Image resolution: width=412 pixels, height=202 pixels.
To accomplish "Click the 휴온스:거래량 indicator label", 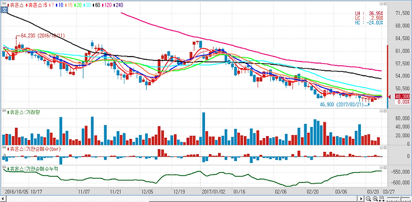I will pyautogui.click(x=23, y=111).
